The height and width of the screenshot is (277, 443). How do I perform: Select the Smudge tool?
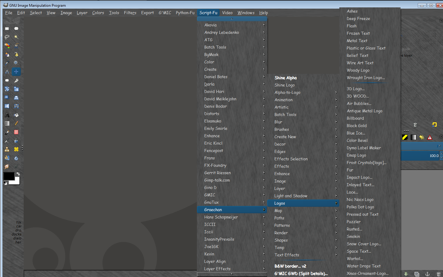pos(7,167)
